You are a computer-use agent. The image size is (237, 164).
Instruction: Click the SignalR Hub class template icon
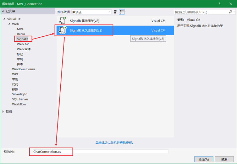pos(63,21)
